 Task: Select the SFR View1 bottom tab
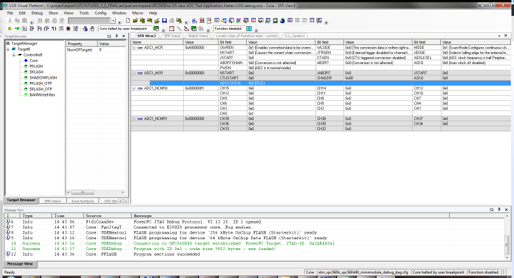[52, 201]
